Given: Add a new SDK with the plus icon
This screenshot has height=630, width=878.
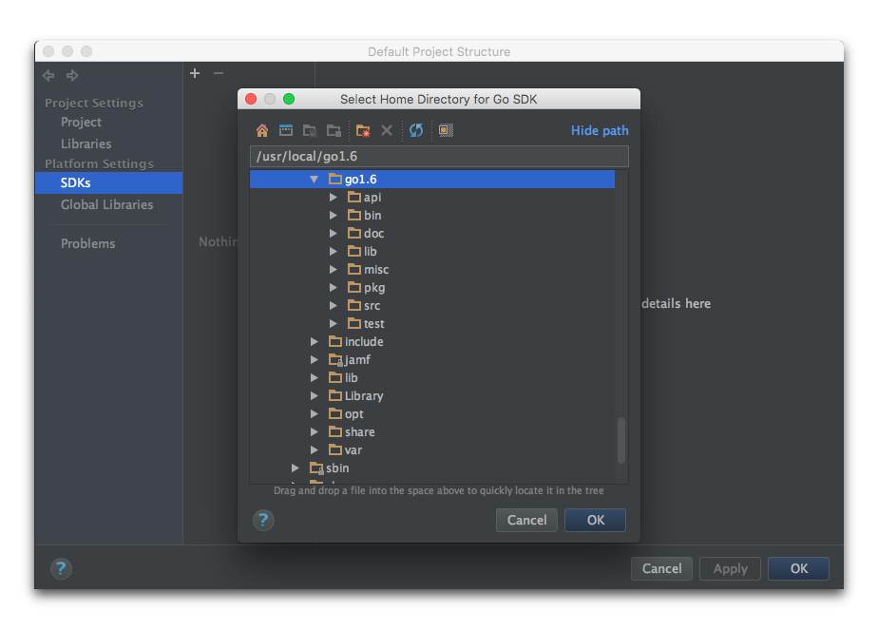Looking at the screenshot, I should [x=195, y=73].
